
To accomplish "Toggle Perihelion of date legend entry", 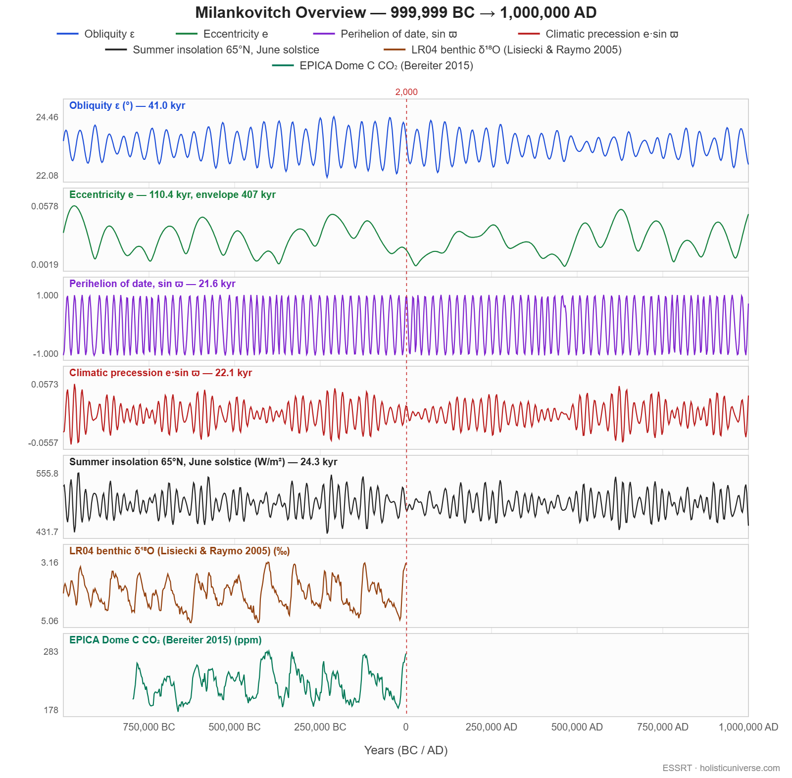I will click(385, 34).
